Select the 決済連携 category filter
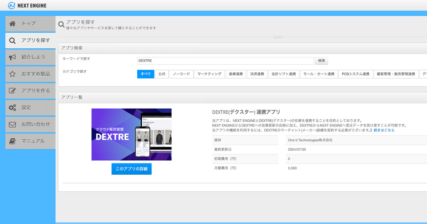Viewport: 427px width, 224px height. point(257,74)
